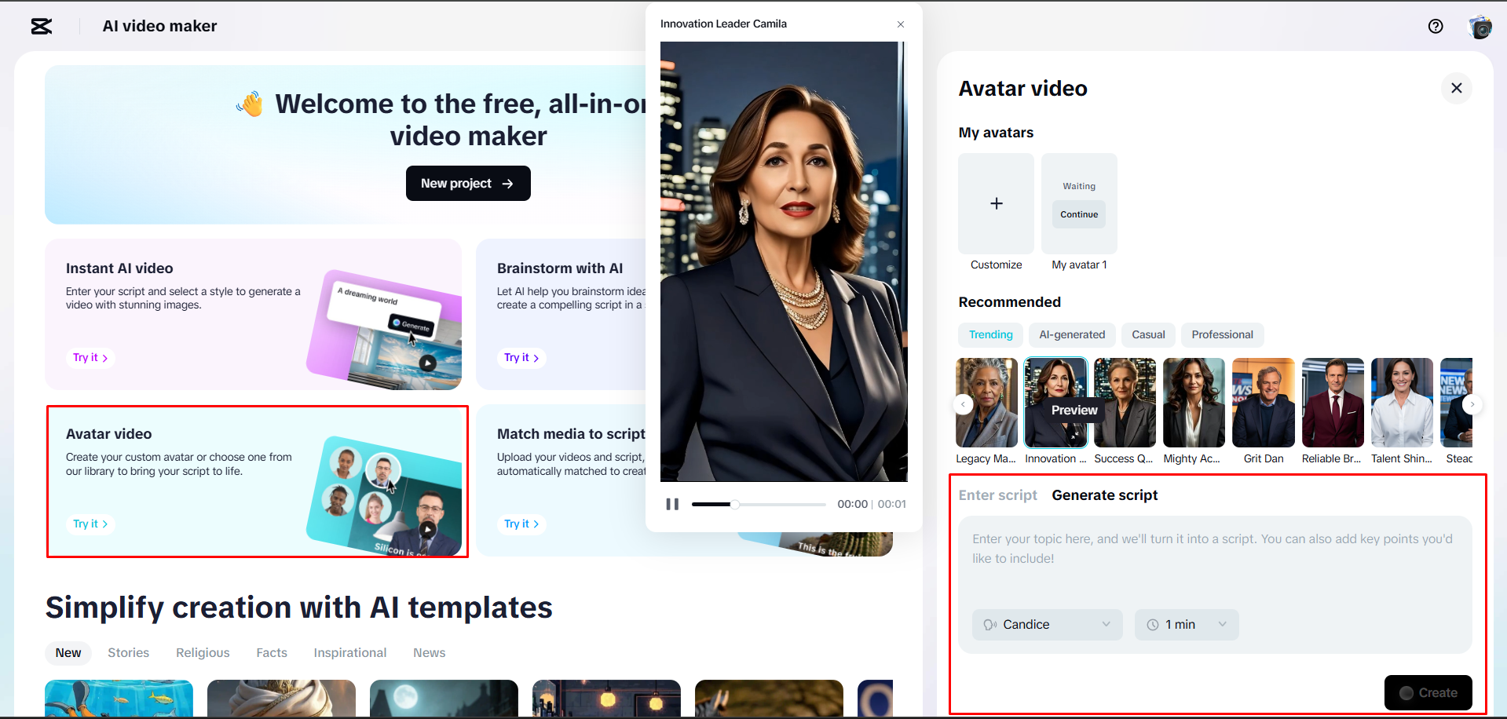Click the left arrow on the avatar carousel

pos(963,403)
